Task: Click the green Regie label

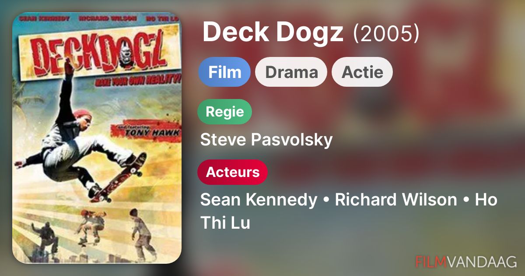Action: click(x=225, y=112)
